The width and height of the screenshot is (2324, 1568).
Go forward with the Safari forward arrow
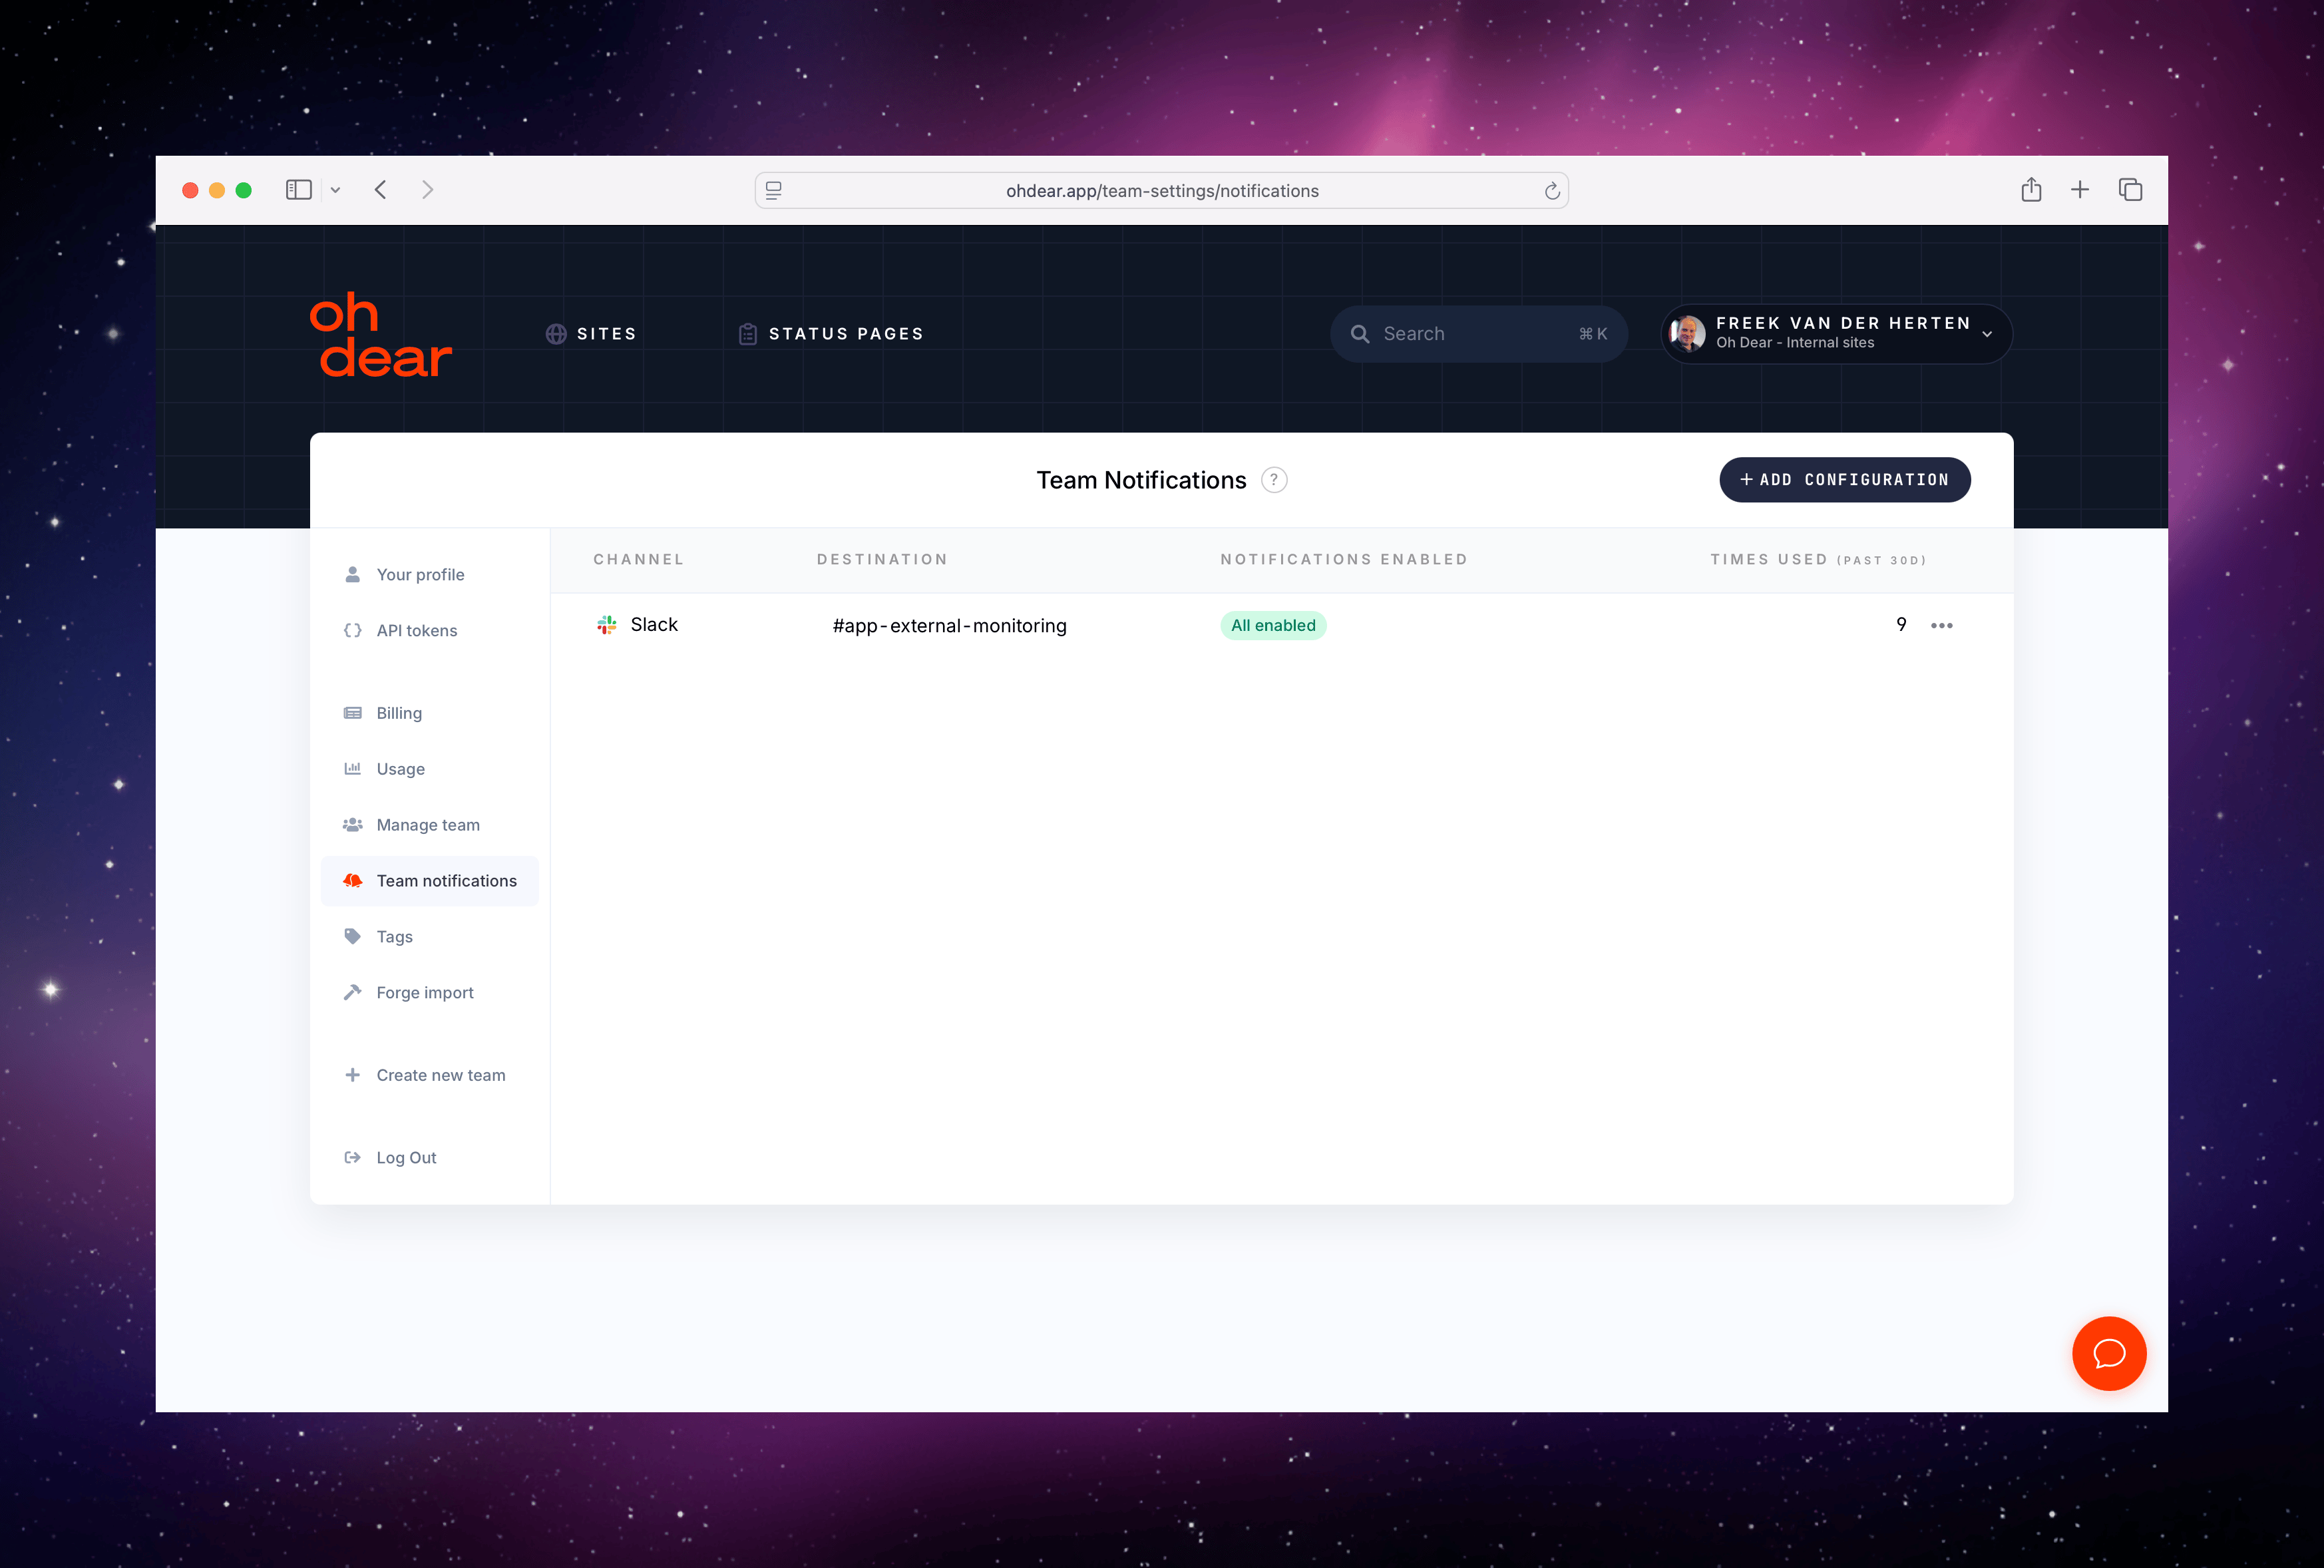coord(428,190)
